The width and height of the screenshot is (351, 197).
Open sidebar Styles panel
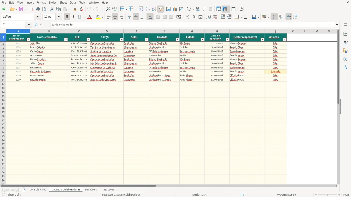click(345, 42)
